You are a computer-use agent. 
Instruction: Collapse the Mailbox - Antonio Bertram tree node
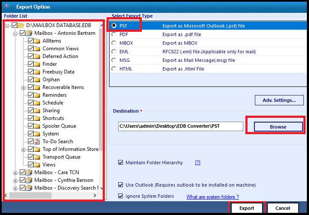pyautogui.click(x=15, y=33)
